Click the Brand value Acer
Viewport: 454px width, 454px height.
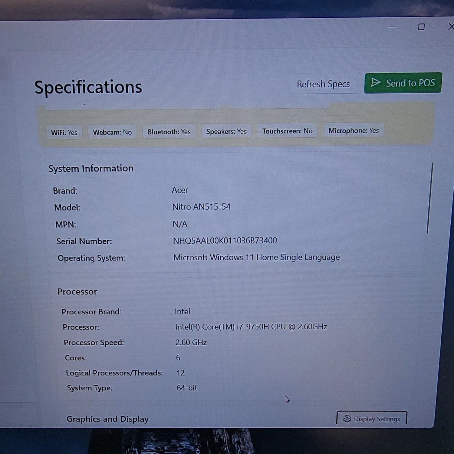[x=180, y=190]
